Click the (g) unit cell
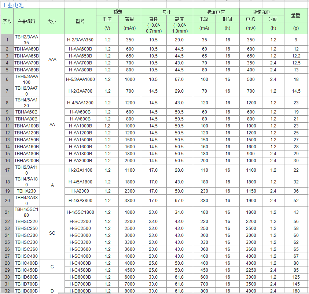 pos(296,28)
